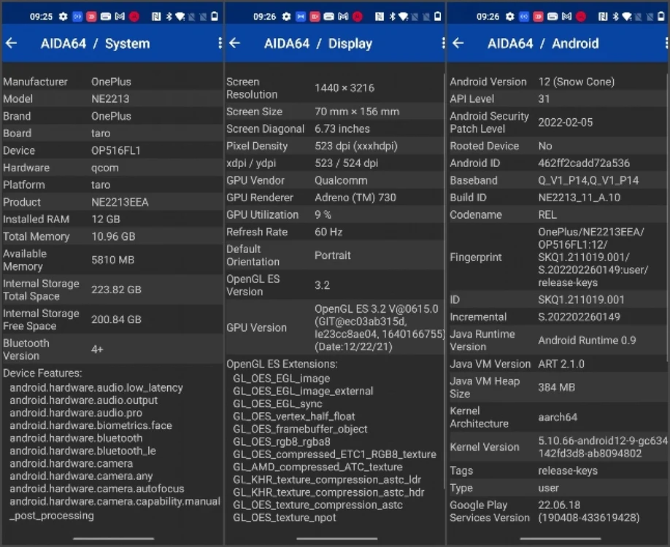Tap Default Orientation value Portrait
This screenshot has height=547, width=670.
332,255
